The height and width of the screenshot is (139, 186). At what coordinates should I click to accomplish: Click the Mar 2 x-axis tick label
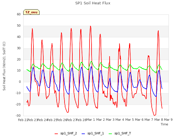tap(100, 120)
